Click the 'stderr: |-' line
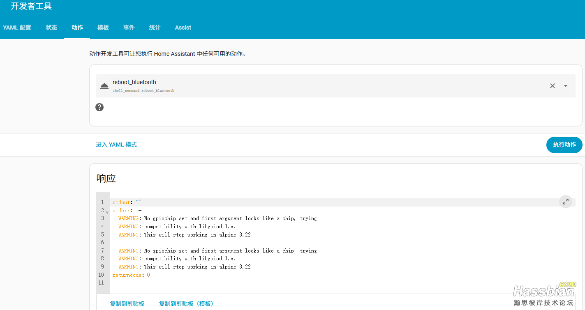The height and width of the screenshot is (310, 585). [127, 211]
